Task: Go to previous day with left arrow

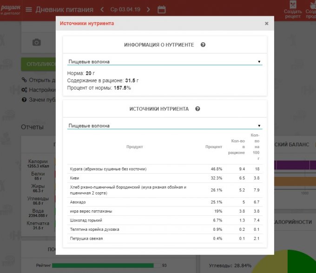Action: [103, 9]
